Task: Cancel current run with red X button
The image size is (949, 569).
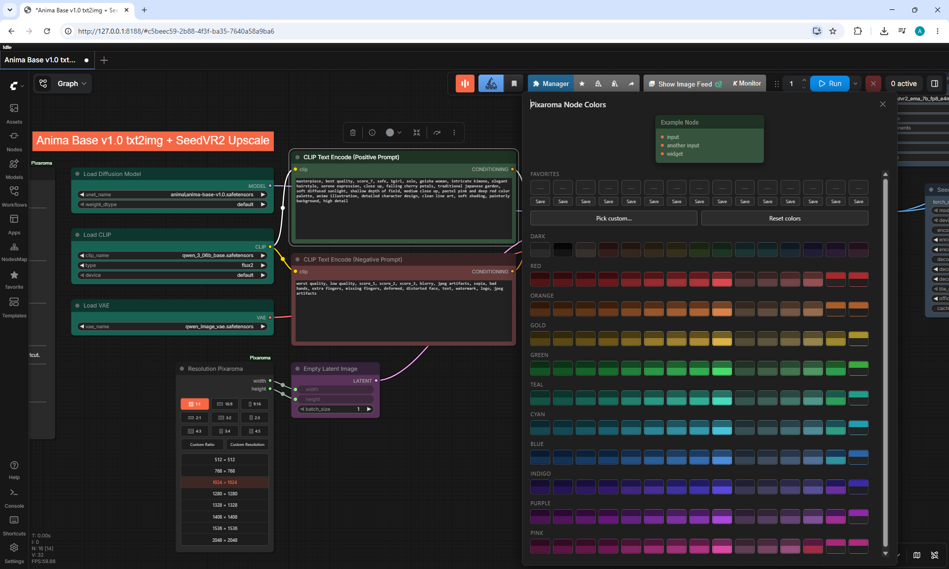Action: click(x=873, y=84)
